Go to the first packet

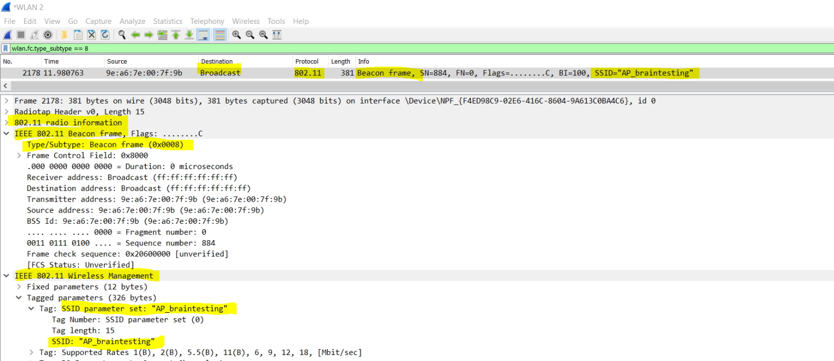(x=176, y=35)
